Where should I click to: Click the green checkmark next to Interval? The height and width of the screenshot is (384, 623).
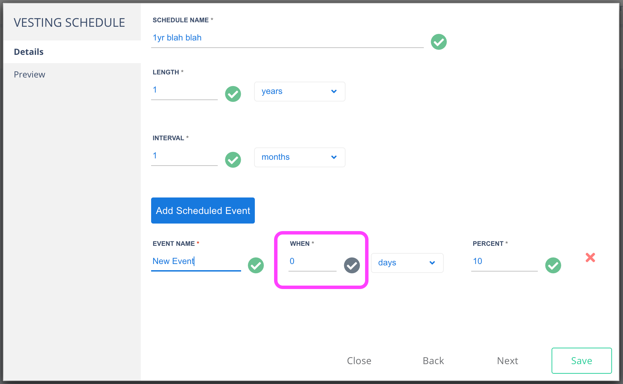coord(233,160)
